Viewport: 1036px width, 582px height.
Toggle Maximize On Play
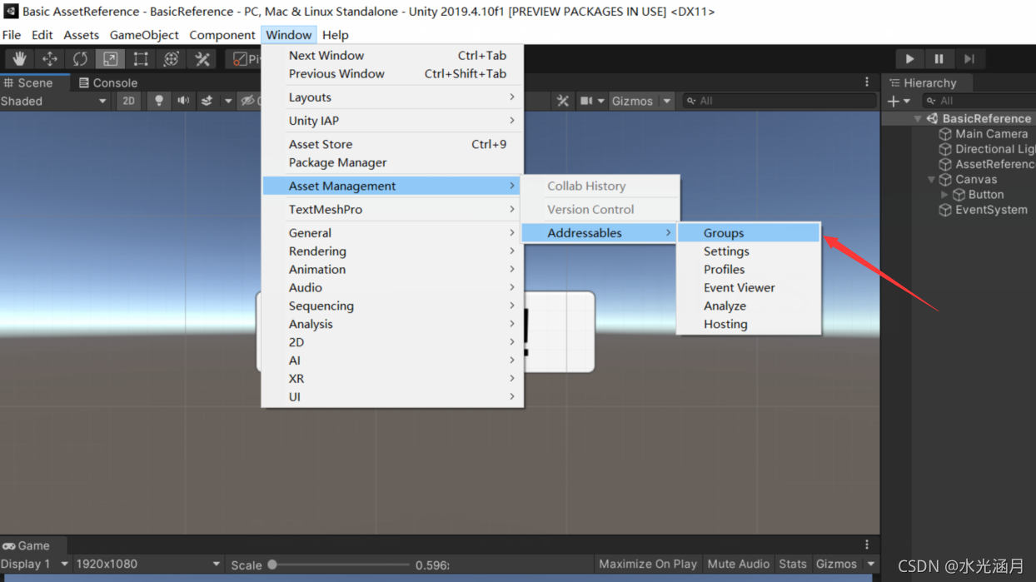click(x=648, y=565)
